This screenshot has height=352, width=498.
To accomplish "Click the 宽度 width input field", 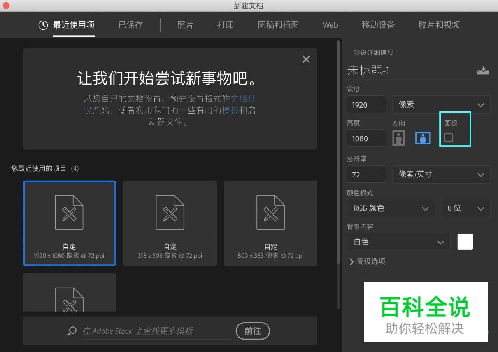I will click(366, 105).
